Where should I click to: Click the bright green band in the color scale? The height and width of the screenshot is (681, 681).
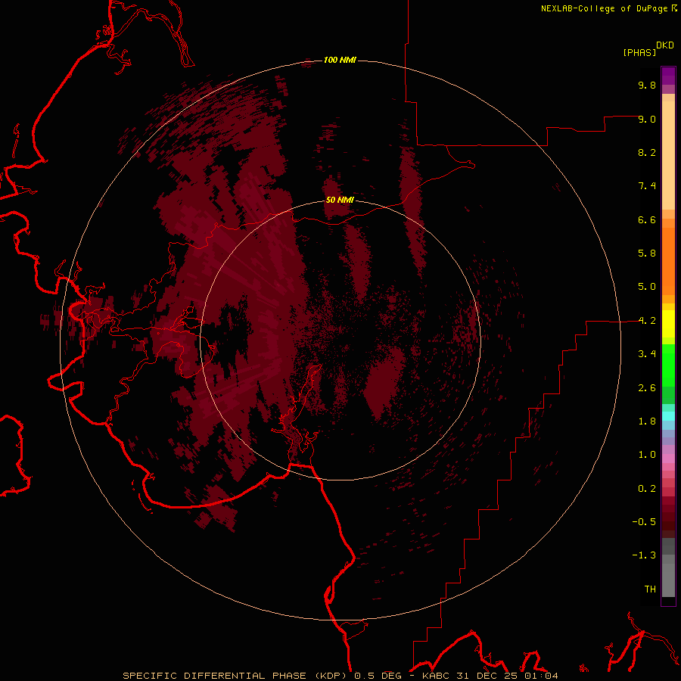(x=668, y=365)
